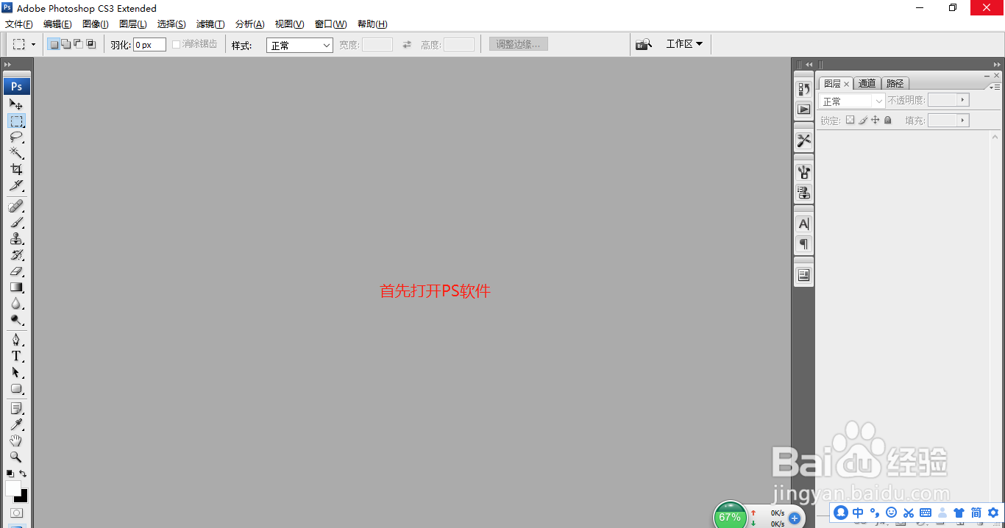
Task: Select the Magic Wand tool
Action: (x=16, y=153)
